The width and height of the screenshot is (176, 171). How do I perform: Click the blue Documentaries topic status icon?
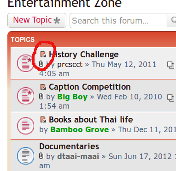(25, 156)
